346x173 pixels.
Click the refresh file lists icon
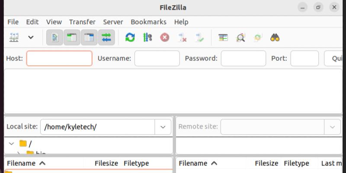pyautogui.click(x=130, y=38)
